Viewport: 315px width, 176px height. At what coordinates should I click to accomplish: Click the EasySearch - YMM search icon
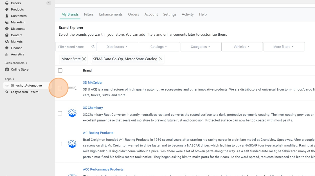pos(7,92)
